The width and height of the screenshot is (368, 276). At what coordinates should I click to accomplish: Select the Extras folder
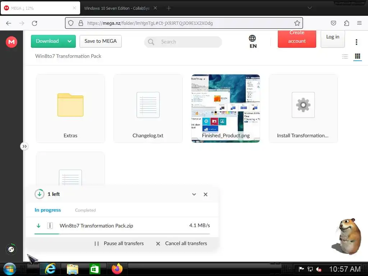(x=70, y=109)
